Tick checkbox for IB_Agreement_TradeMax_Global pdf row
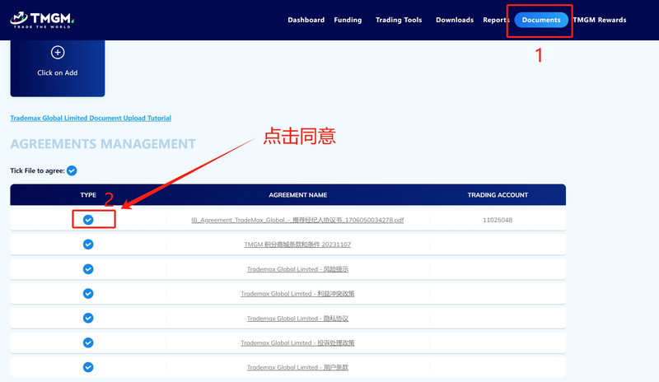The height and width of the screenshot is (382, 659). point(88,220)
